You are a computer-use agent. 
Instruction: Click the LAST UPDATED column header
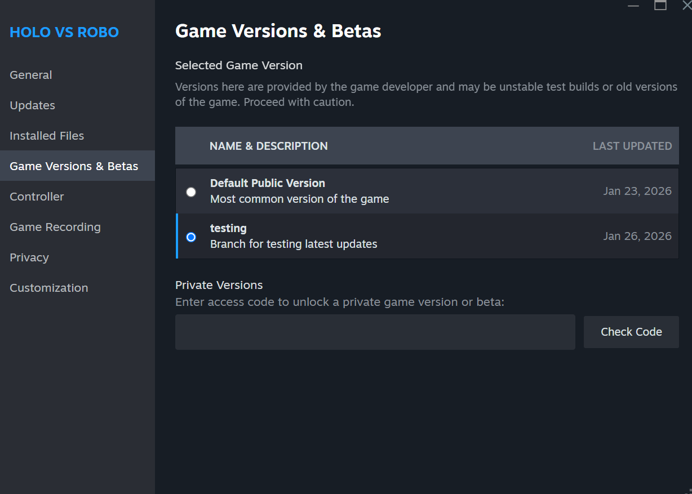632,146
